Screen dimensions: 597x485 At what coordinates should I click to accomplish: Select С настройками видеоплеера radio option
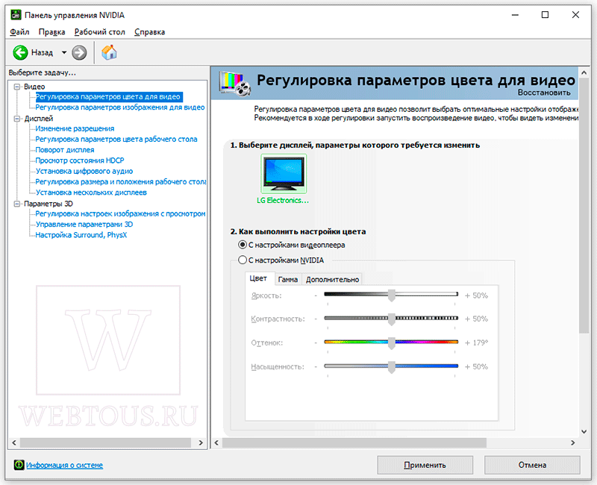[242, 245]
